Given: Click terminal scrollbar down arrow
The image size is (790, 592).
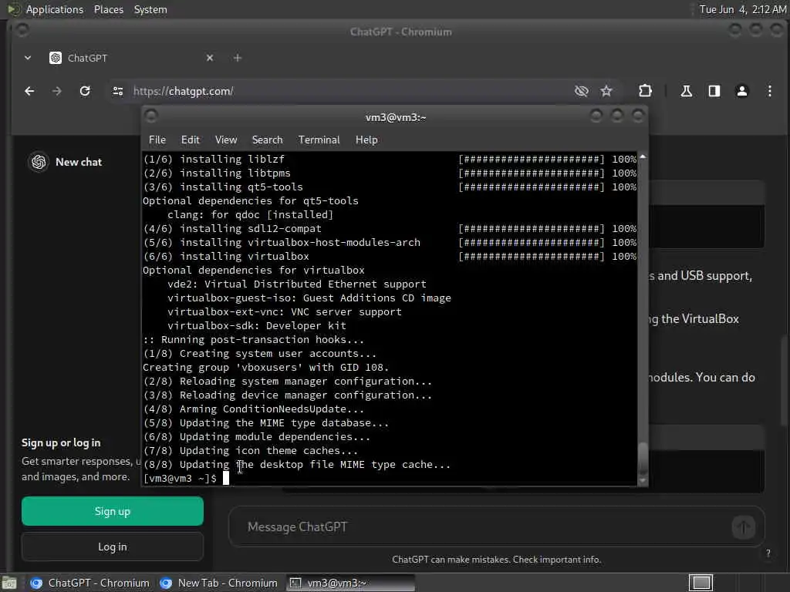Looking at the screenshot, I should [643, 481].
